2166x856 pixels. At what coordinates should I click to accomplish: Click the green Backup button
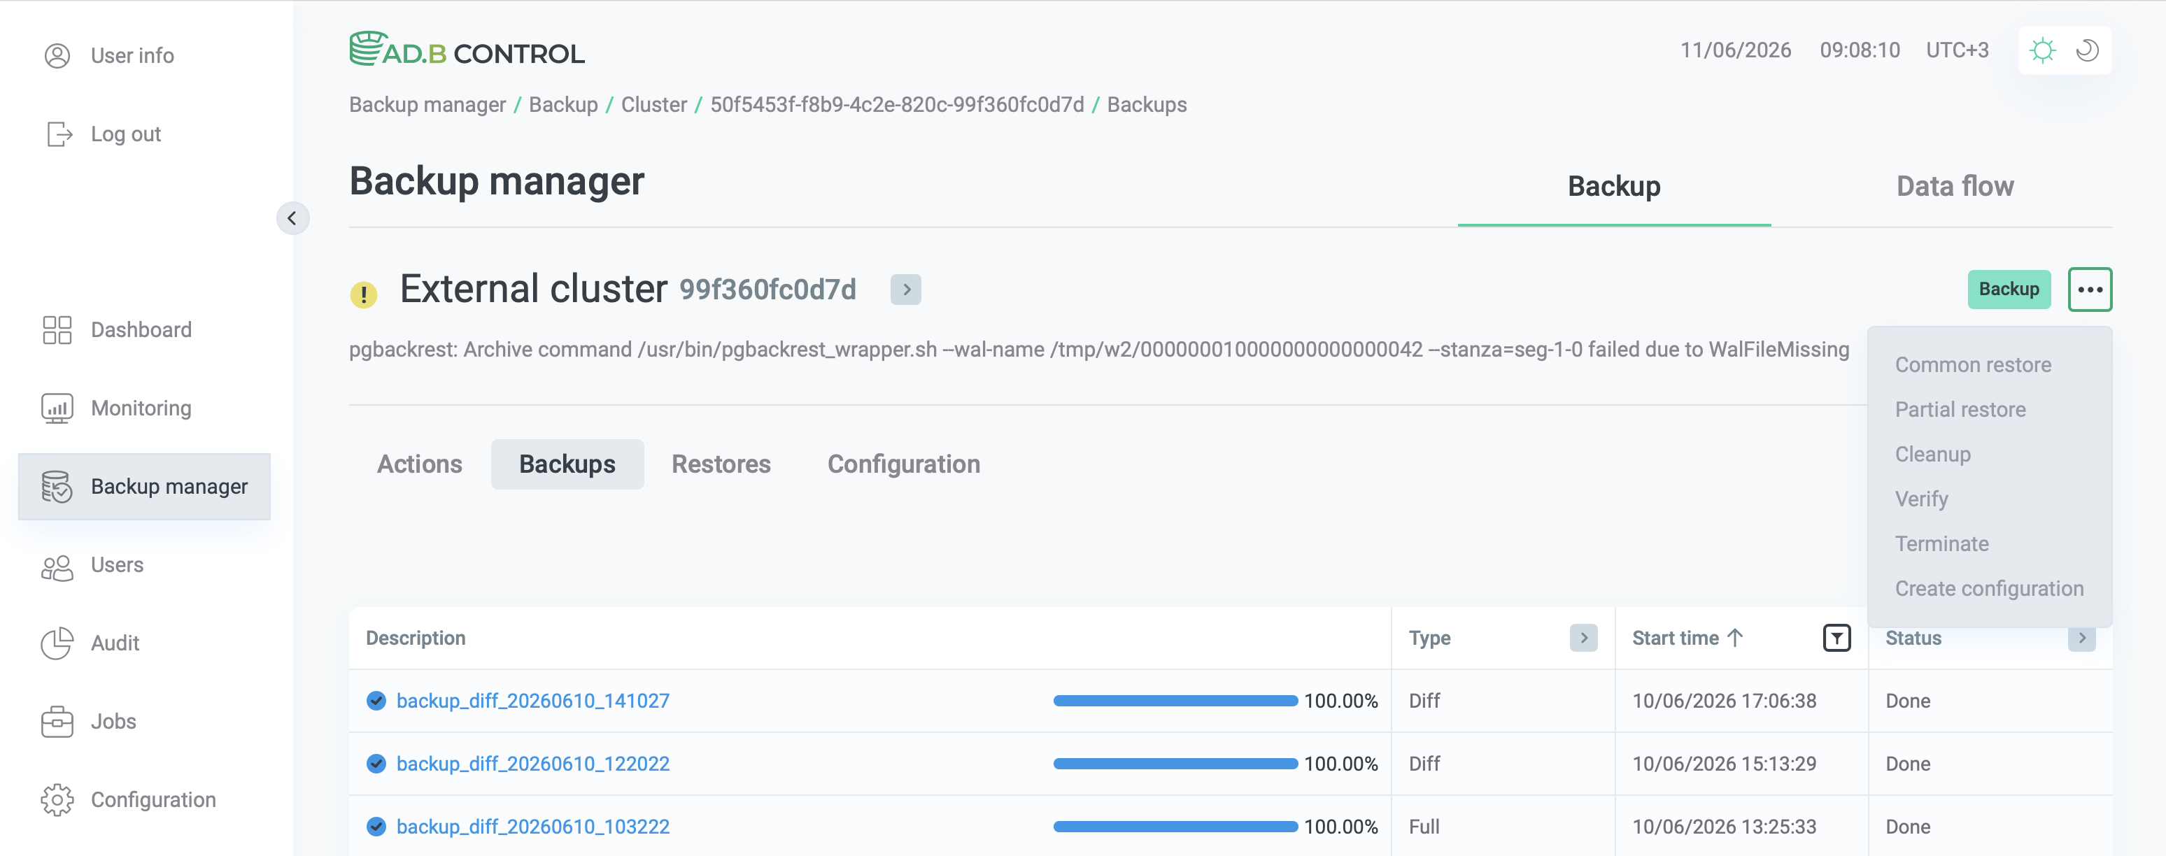(x=2009, y=290)
